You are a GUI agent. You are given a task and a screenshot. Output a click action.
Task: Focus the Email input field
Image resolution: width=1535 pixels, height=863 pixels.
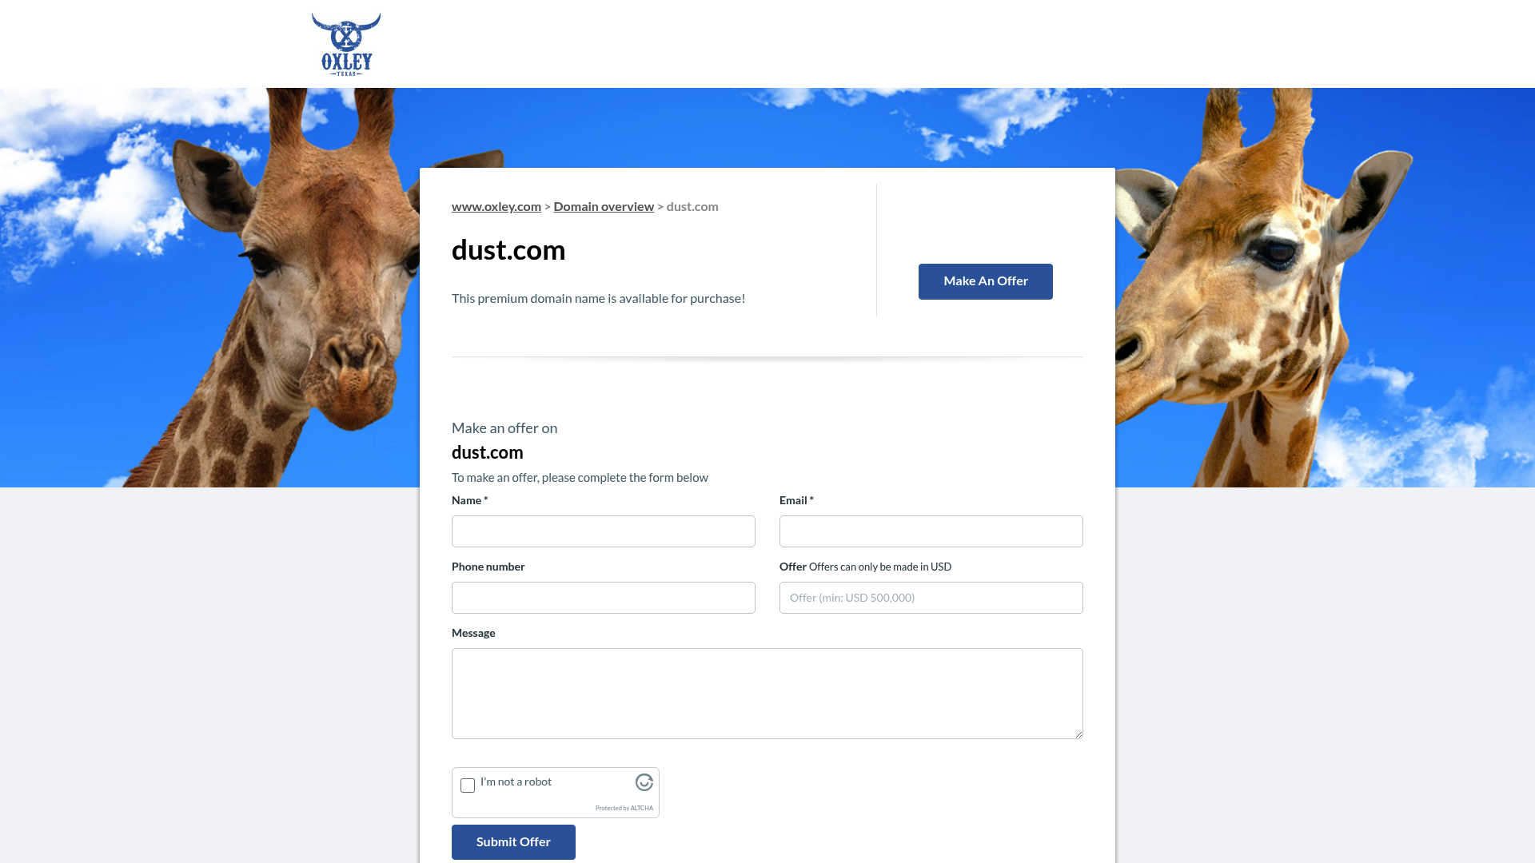[931, 531]
